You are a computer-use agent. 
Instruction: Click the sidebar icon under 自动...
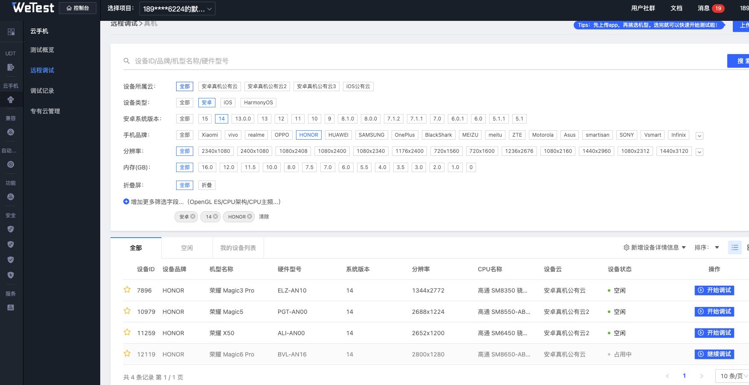click(x=11, y=164)
